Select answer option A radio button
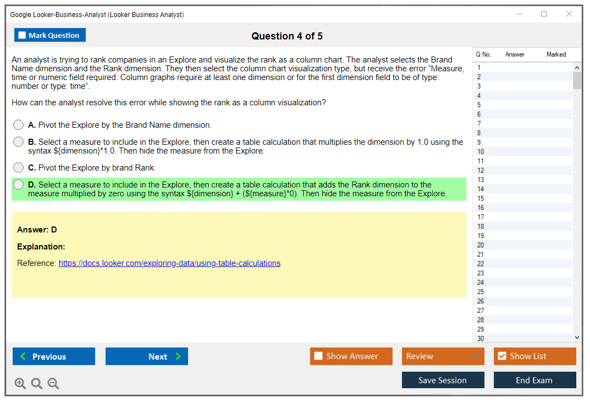The width and height of the screenshot is (590, 403). pos(19,125)
